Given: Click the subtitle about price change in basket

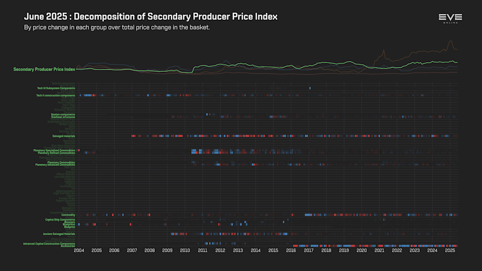Looking at the screenshot, I should click(x=117, y=27).
